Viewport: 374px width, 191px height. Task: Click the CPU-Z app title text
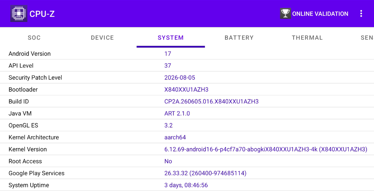point(42,14)
